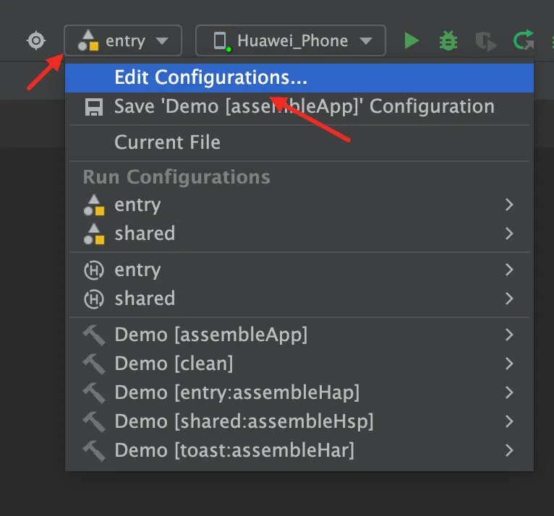Screen dimensions: 554x516
Task: Click the target locate icon in toolbar
Action: click(x=36, y=40)
